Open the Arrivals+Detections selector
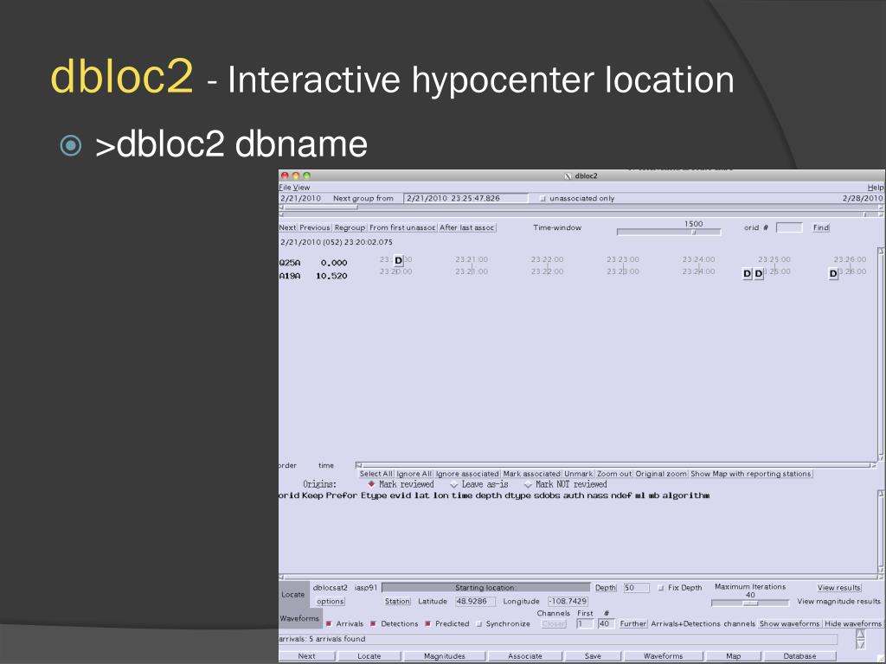 tap(685, 624)
